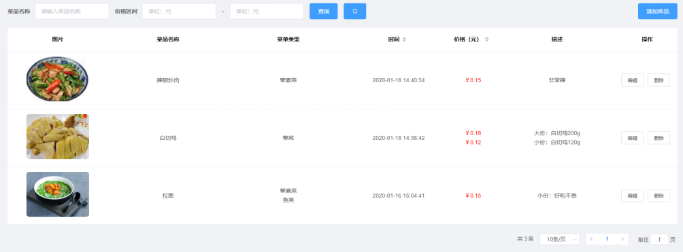Edit the 拉面 dish
This screenshot has width=683, height=252.
[632, 196]
